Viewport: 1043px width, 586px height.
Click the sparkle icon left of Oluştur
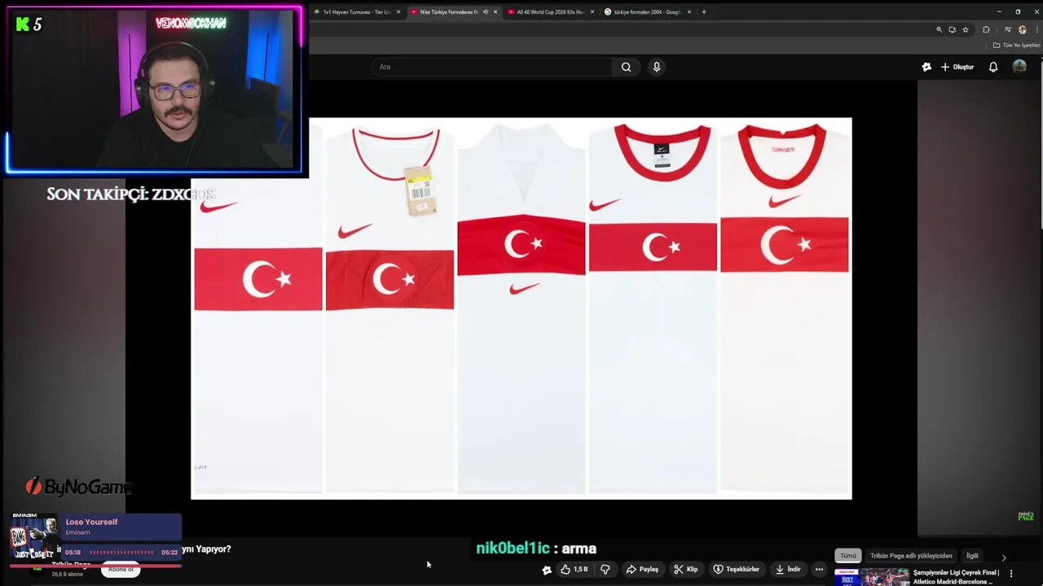926,67
